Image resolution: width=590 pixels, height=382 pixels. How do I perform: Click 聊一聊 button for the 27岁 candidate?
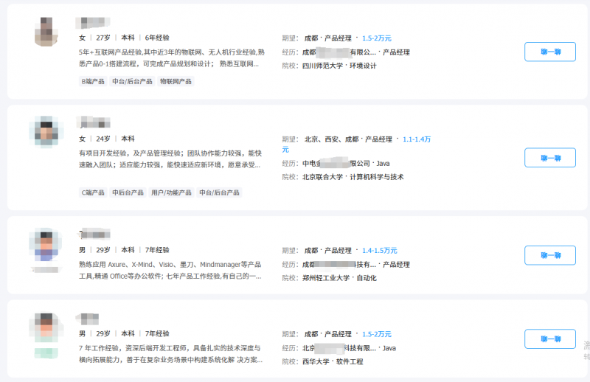[549, 52]
